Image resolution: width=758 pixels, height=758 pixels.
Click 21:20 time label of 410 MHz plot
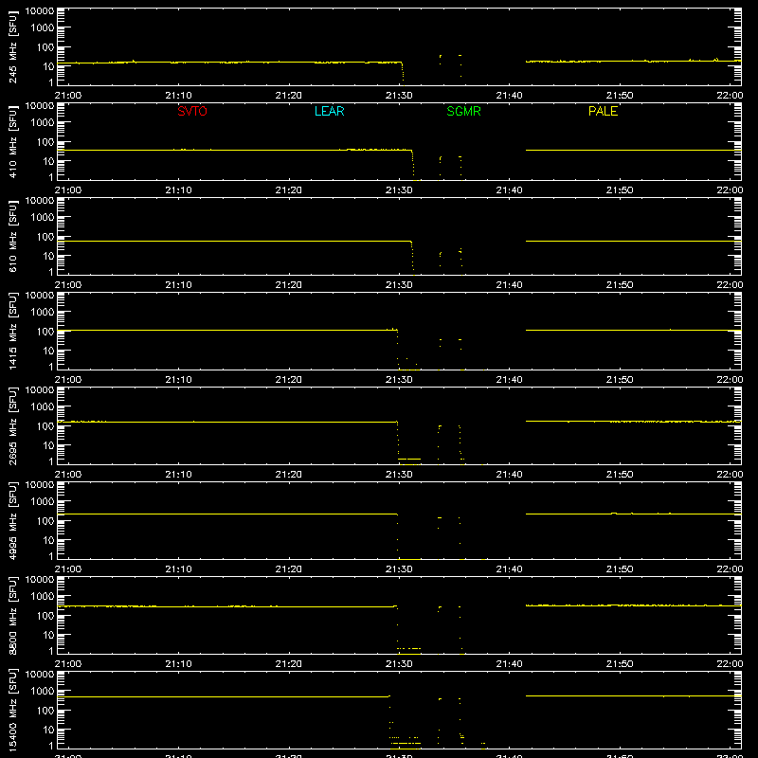[x=289, y=190]
